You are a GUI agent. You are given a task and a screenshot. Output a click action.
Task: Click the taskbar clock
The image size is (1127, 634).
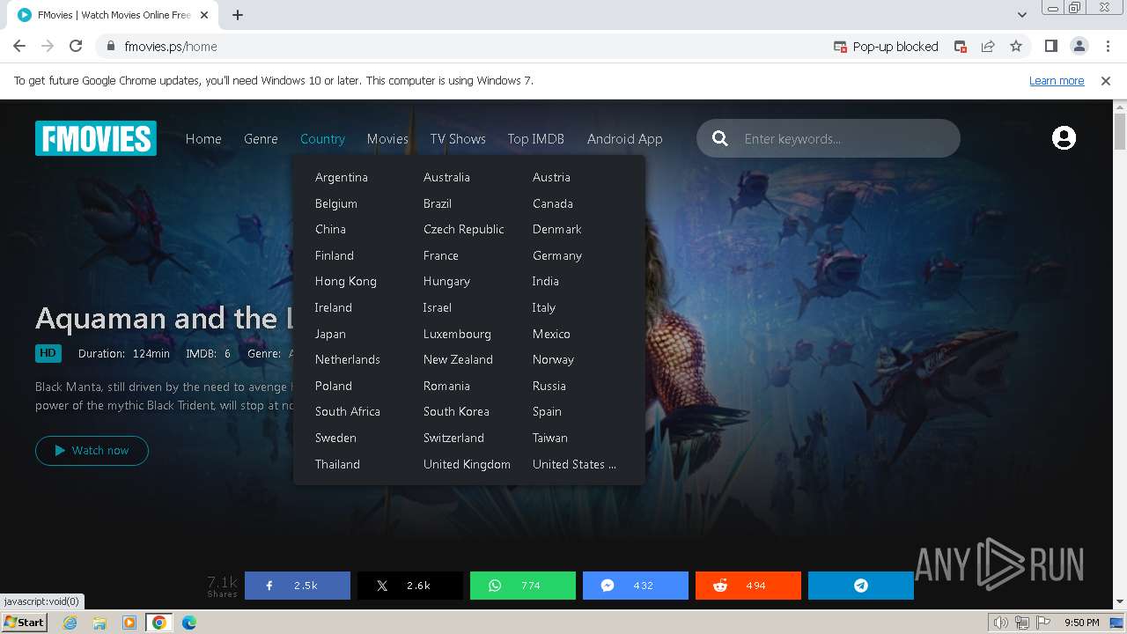[x=1081, y=623]
